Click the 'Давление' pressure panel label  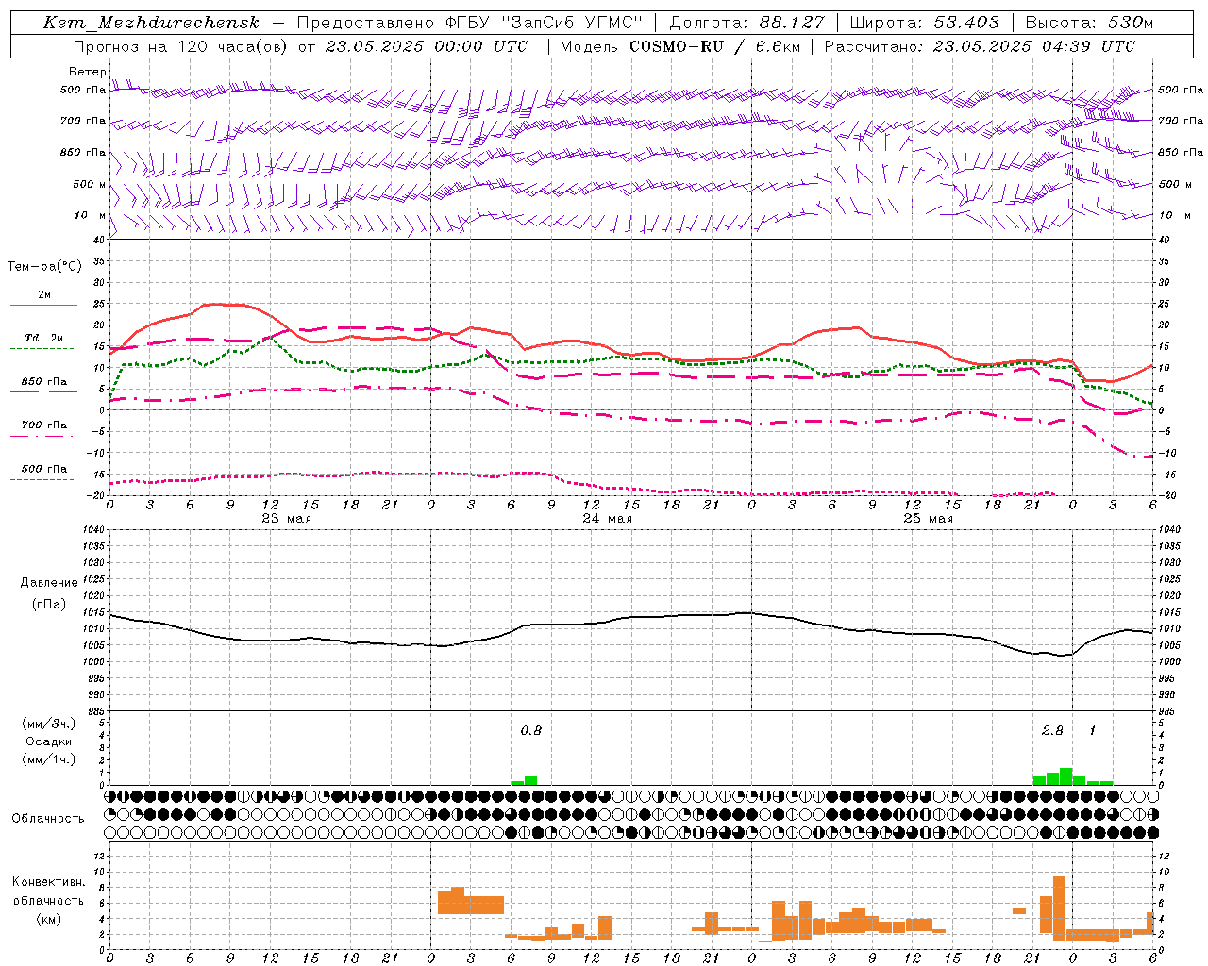coord(49,583)
